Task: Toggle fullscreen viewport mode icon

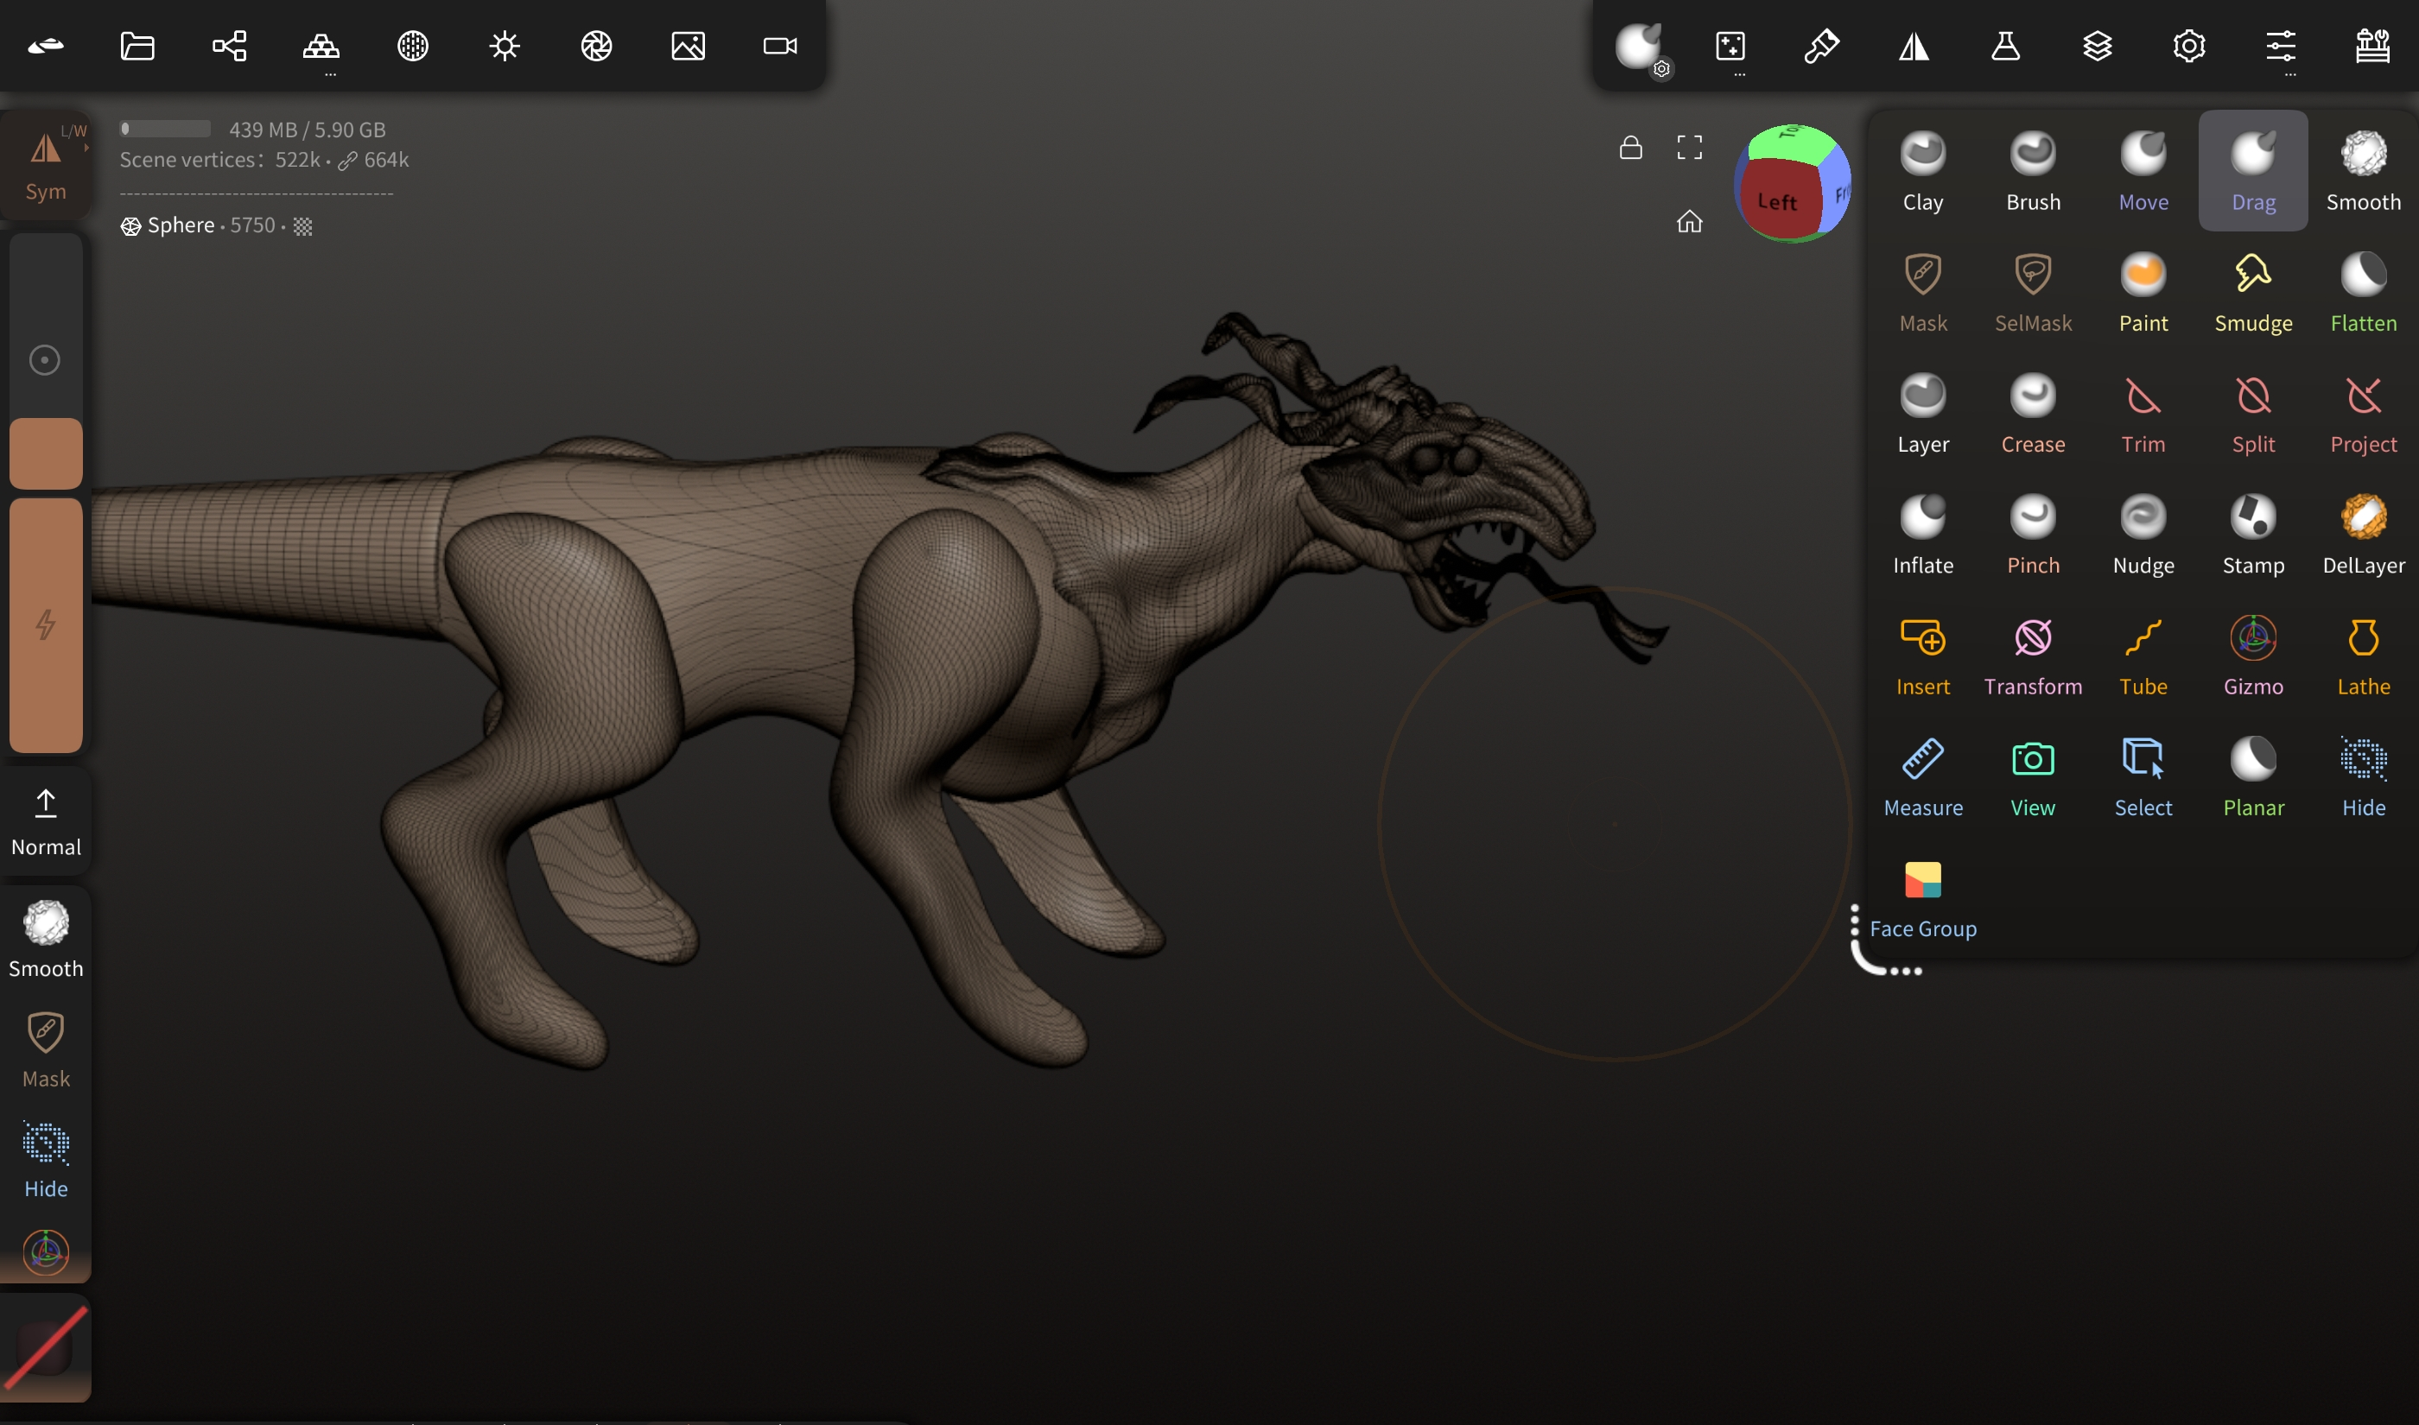Action: click(x=1688, y=147)
